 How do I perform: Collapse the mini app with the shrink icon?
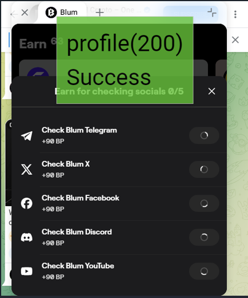(x=212, y=13)
